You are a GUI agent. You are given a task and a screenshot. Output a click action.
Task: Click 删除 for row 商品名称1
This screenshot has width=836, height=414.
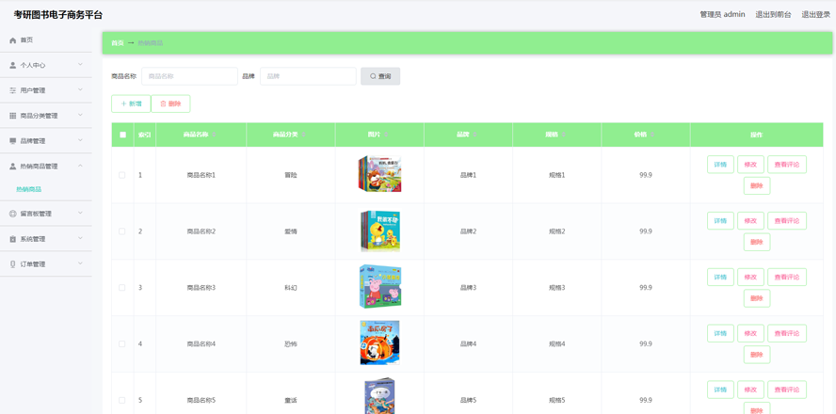point(757,186)
